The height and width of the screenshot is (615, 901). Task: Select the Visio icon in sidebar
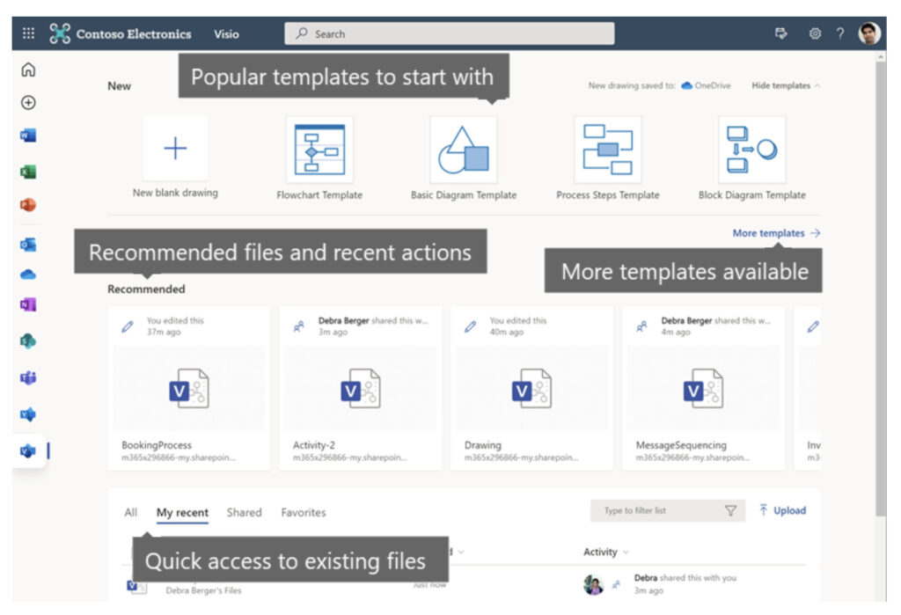(28, 451)
